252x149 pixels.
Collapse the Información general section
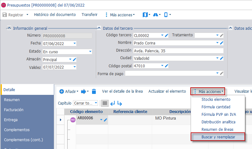coord(9,28)
